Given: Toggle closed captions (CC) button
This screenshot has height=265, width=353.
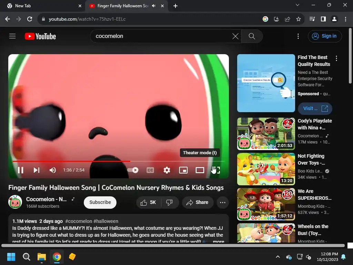Looking at the screenshot, I should point(150,170).
